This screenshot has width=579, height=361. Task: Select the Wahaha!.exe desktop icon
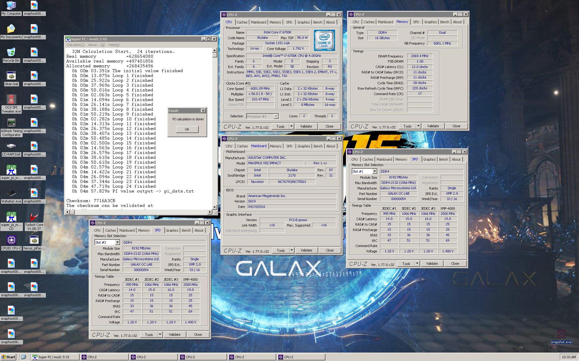(x=11, y=196)
